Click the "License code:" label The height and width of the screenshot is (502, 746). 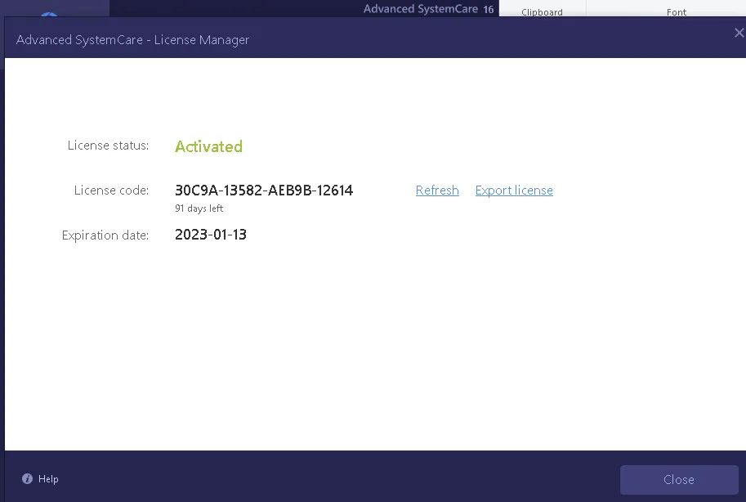click(x=111, y=190)
